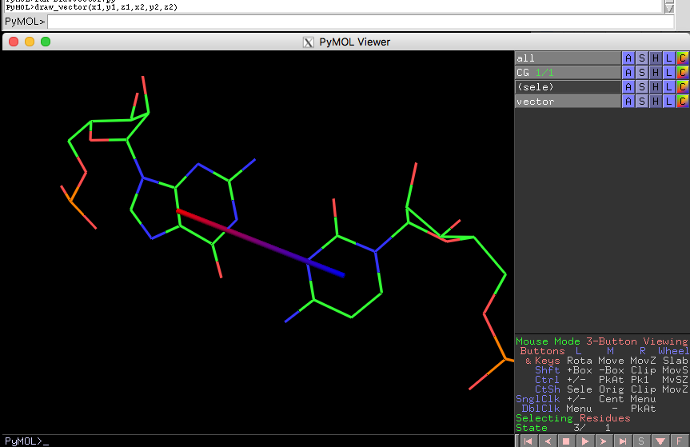Jump to the last frame
690x447 pixels.
pyautogui.click(x=622, y=441)
